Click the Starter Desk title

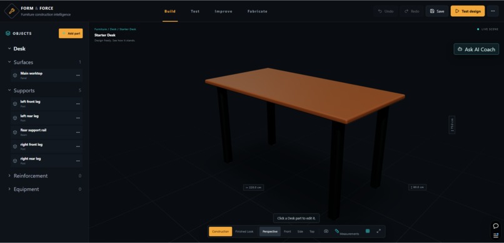pyautogui.click(x=105, y=36)
